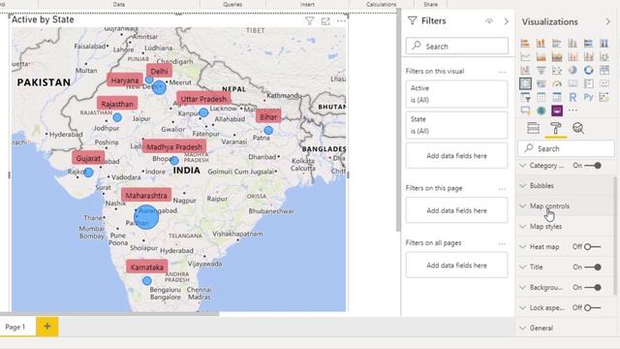This screenshot has height=349, width=620.
Task: Select the Stacked area chart visual
Action: (557, 57)
